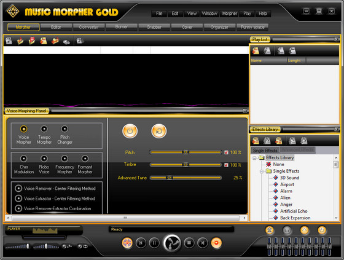Stop playback with the stop button
Image resolution: width=344 pixels, height=260 pixels.
click(x=189, y=243)
